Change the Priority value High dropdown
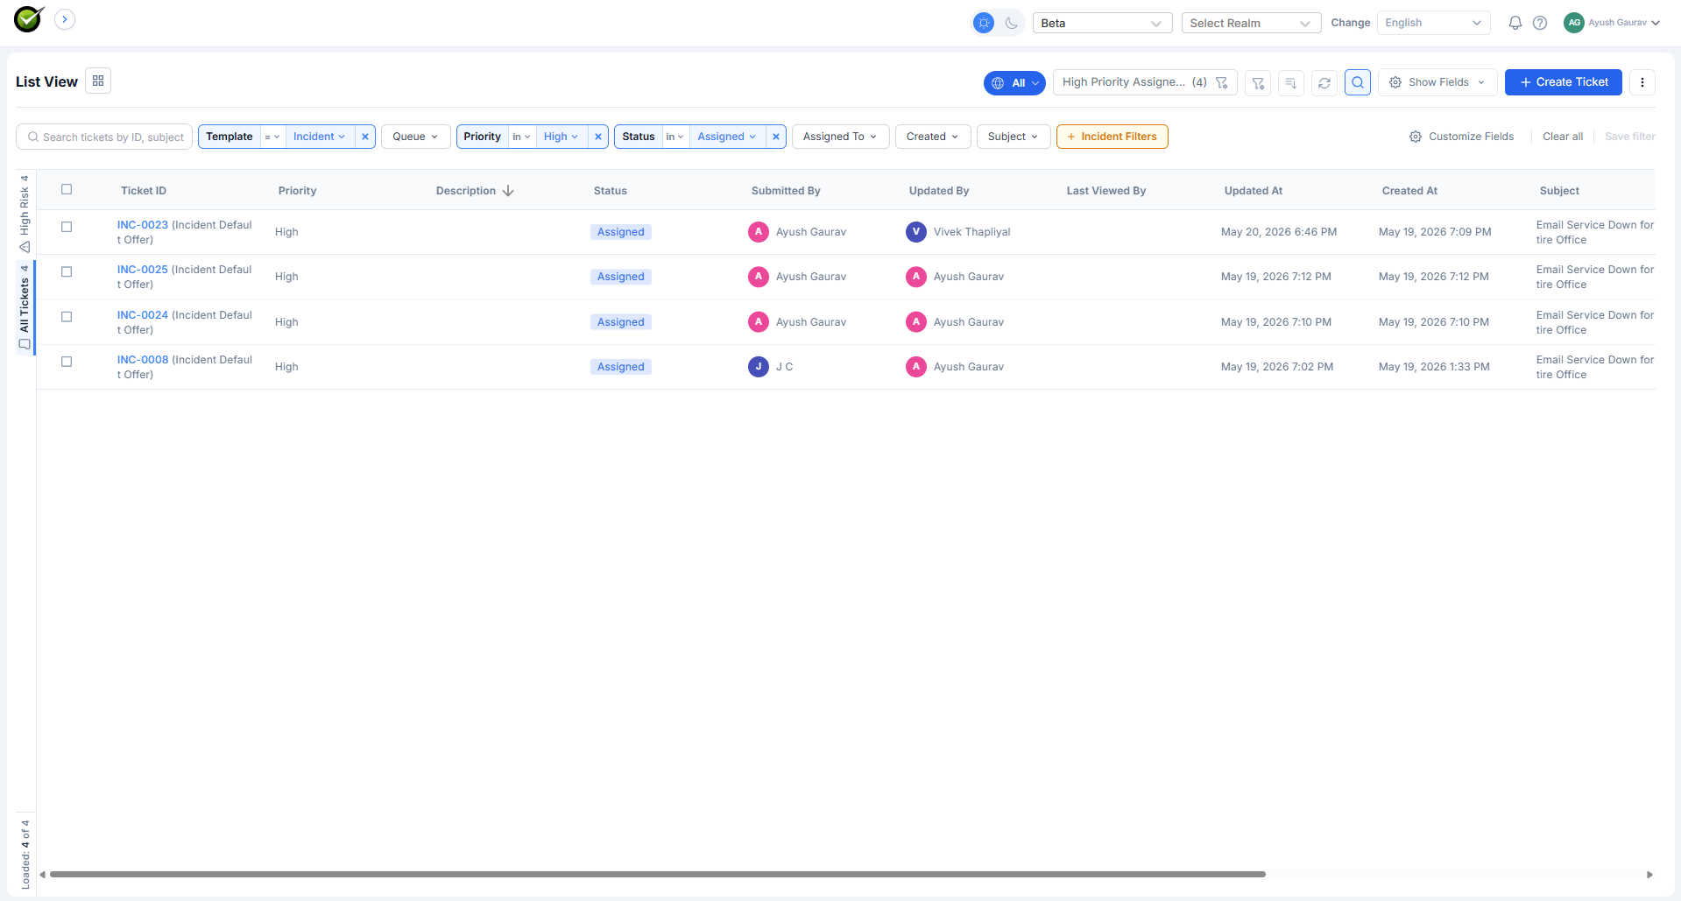The height and width of the screenshot is (901, 1681). click(561, 137)
